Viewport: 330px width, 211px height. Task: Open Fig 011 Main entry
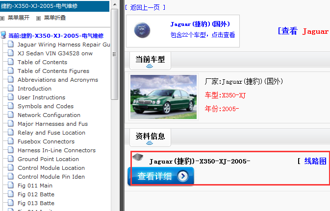pyautogui.click(x=35, y=186)
